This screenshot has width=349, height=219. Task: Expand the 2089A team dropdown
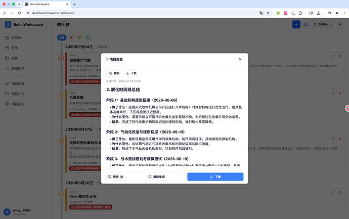point(323,24)
